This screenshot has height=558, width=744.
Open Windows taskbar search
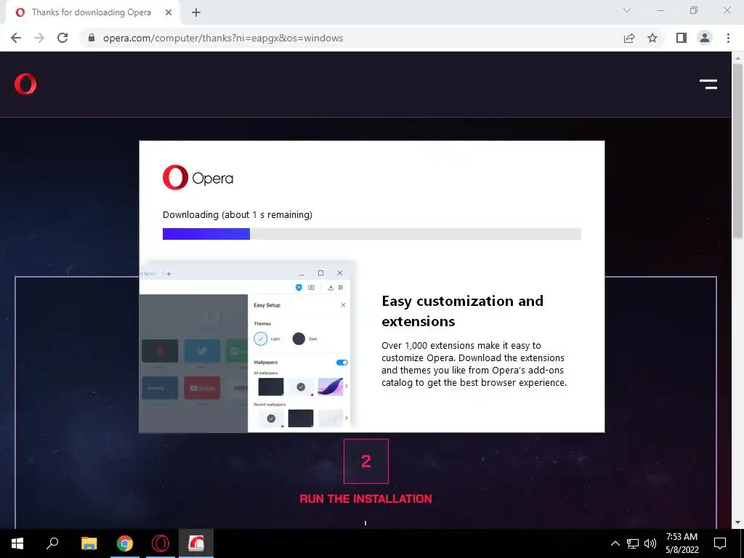[x=52, y=543]
